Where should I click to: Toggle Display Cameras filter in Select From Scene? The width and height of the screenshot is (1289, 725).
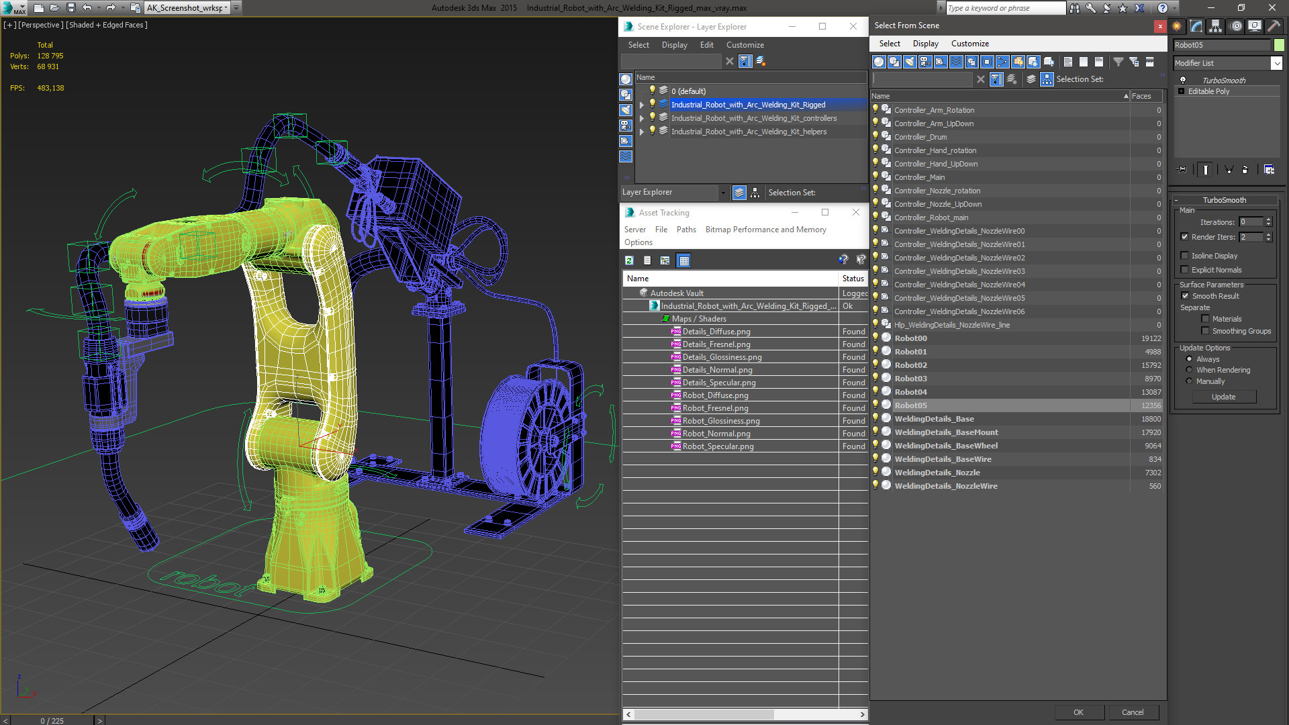[x=925, y=62]
